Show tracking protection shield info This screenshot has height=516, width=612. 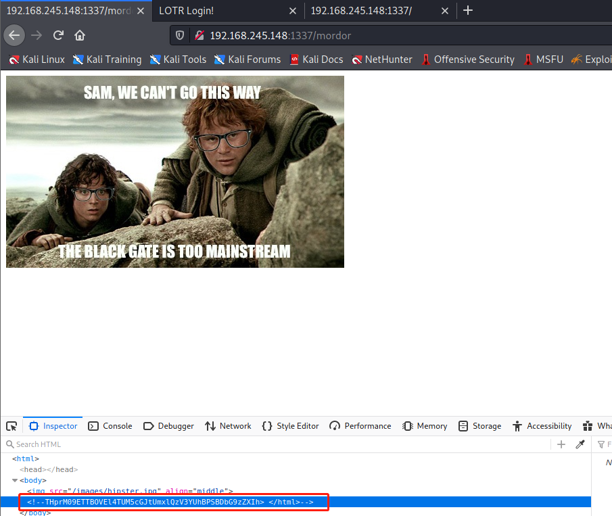(x=180, y=36)
